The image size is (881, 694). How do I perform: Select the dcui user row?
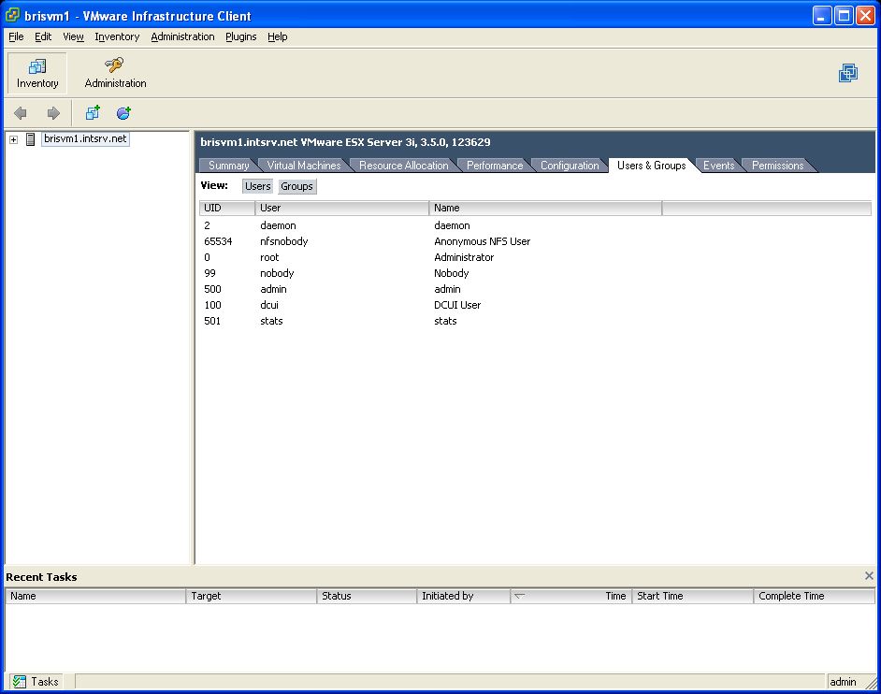coord(535,305)
